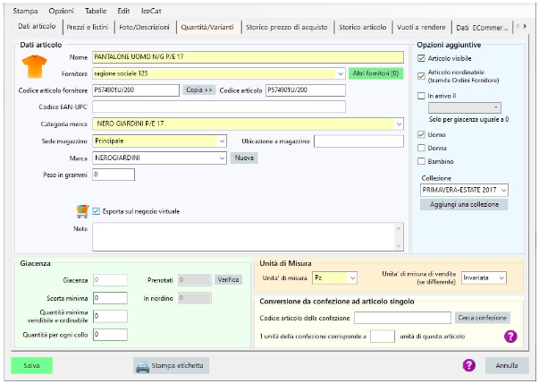The width and height of the screenshot is (539, 384).
Task: Open Storico prezzo di acquisto tab
Action: 287,27
